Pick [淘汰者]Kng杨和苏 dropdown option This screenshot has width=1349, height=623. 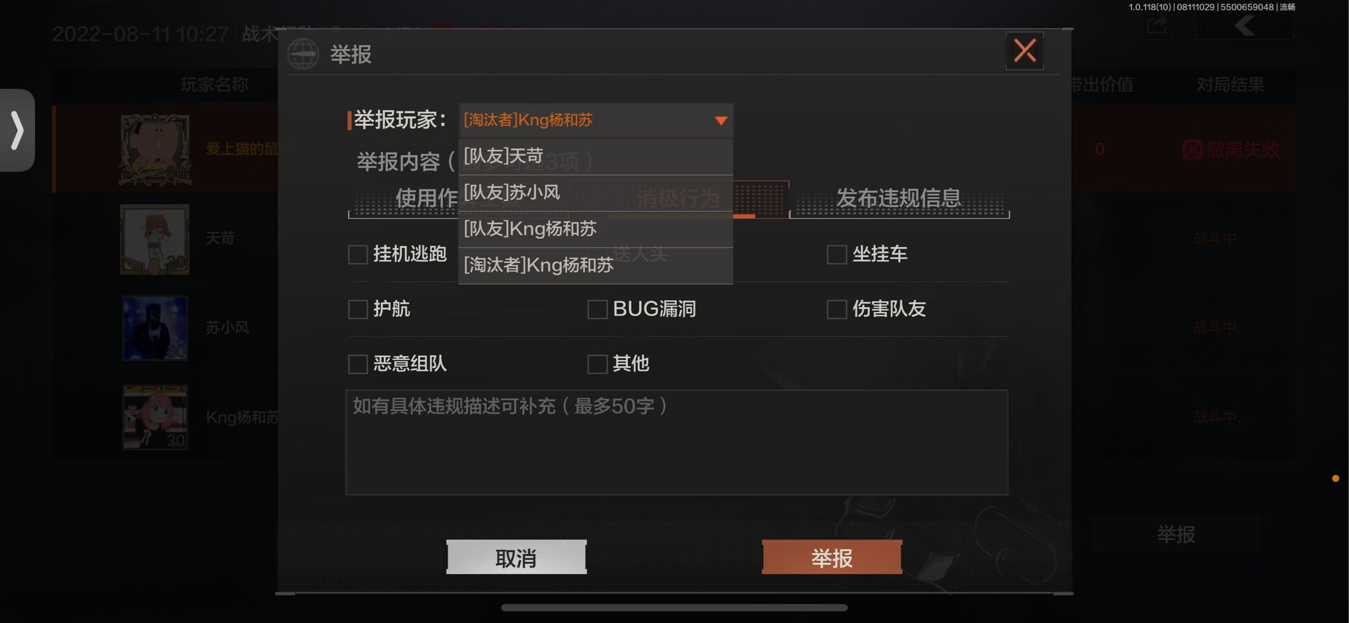pos(596,265)
